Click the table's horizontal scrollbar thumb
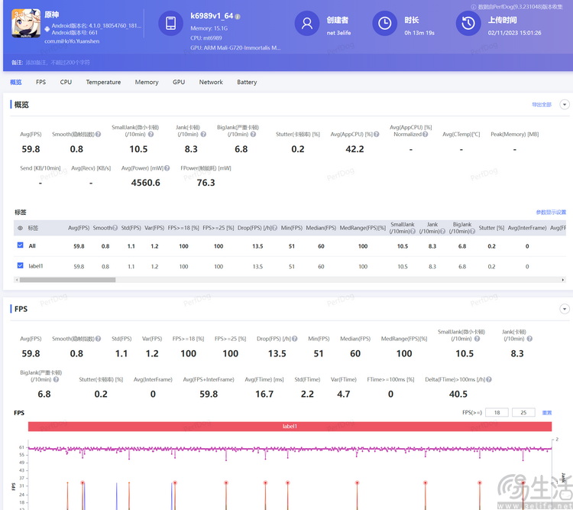The height and width of the screenshot is (510, 573). [x=67, y=280]
